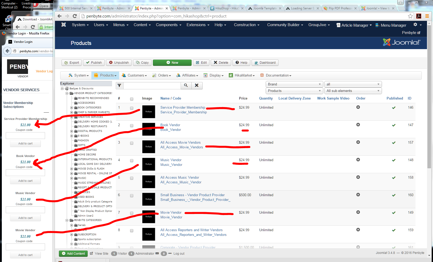Open the Movie Vendor product thumbnail
The height and width of the screenshot is (262, 433).
(x=149, y=217)
